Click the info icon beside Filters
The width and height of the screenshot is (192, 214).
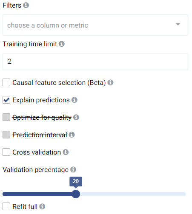[26, 6]
